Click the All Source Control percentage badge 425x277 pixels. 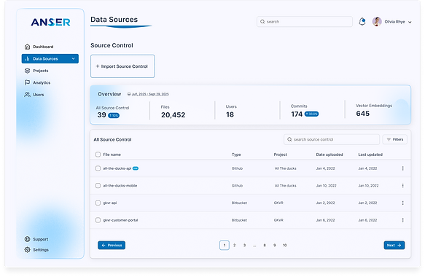(114, 115)
